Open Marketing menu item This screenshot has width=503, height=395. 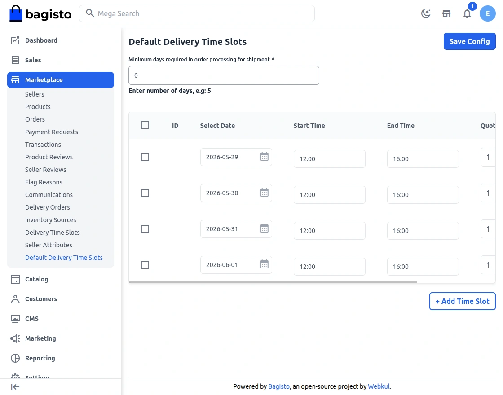tap(61, 338)
